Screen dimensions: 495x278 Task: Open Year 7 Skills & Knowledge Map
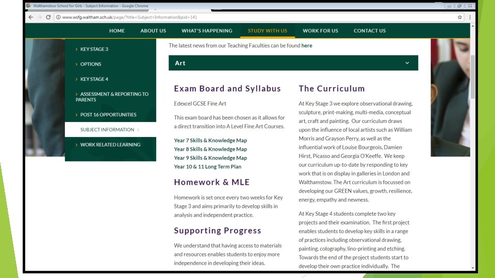[x=210, y=140]
